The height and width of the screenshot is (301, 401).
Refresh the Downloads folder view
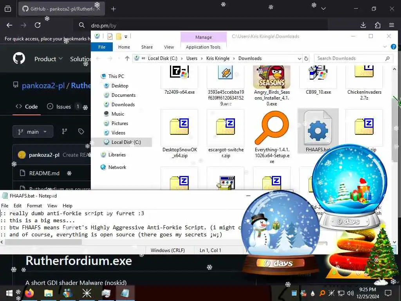coord(306,59)
